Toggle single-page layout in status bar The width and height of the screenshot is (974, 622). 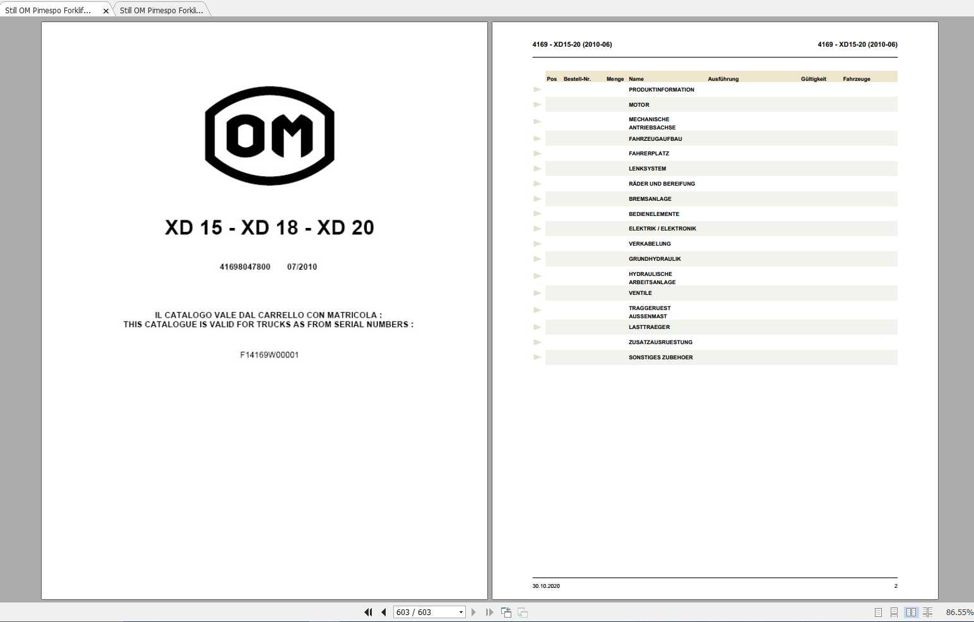point(877,612)
